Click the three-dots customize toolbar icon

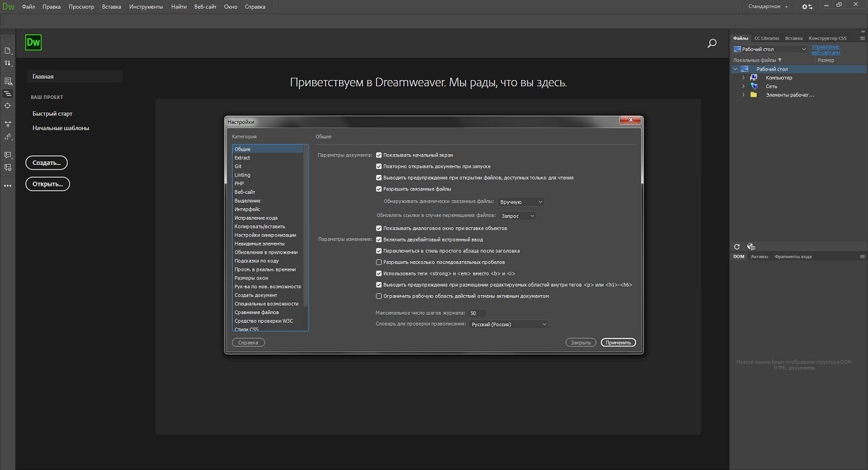pyautogui.click(x=8, y=185)
